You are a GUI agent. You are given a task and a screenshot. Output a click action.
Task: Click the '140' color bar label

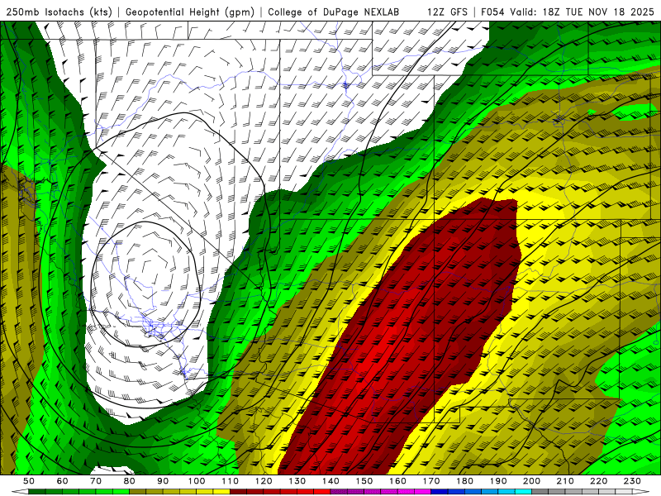click(x=330, y=481)
